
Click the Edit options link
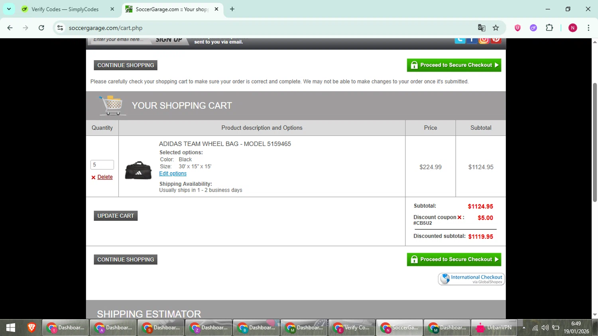(x=173, y=173)
